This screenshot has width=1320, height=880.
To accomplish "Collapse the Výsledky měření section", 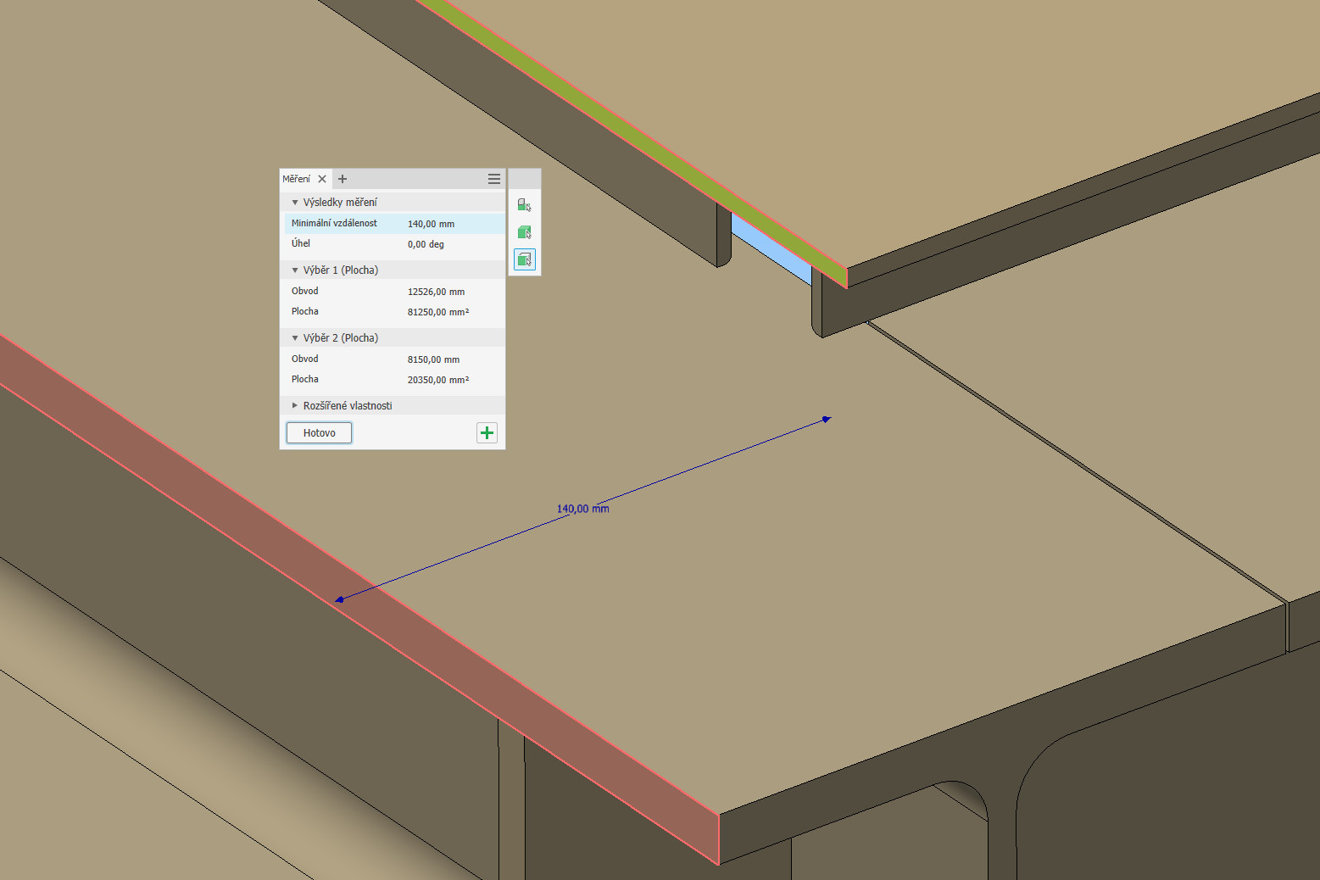I will [x=295, y=203].
